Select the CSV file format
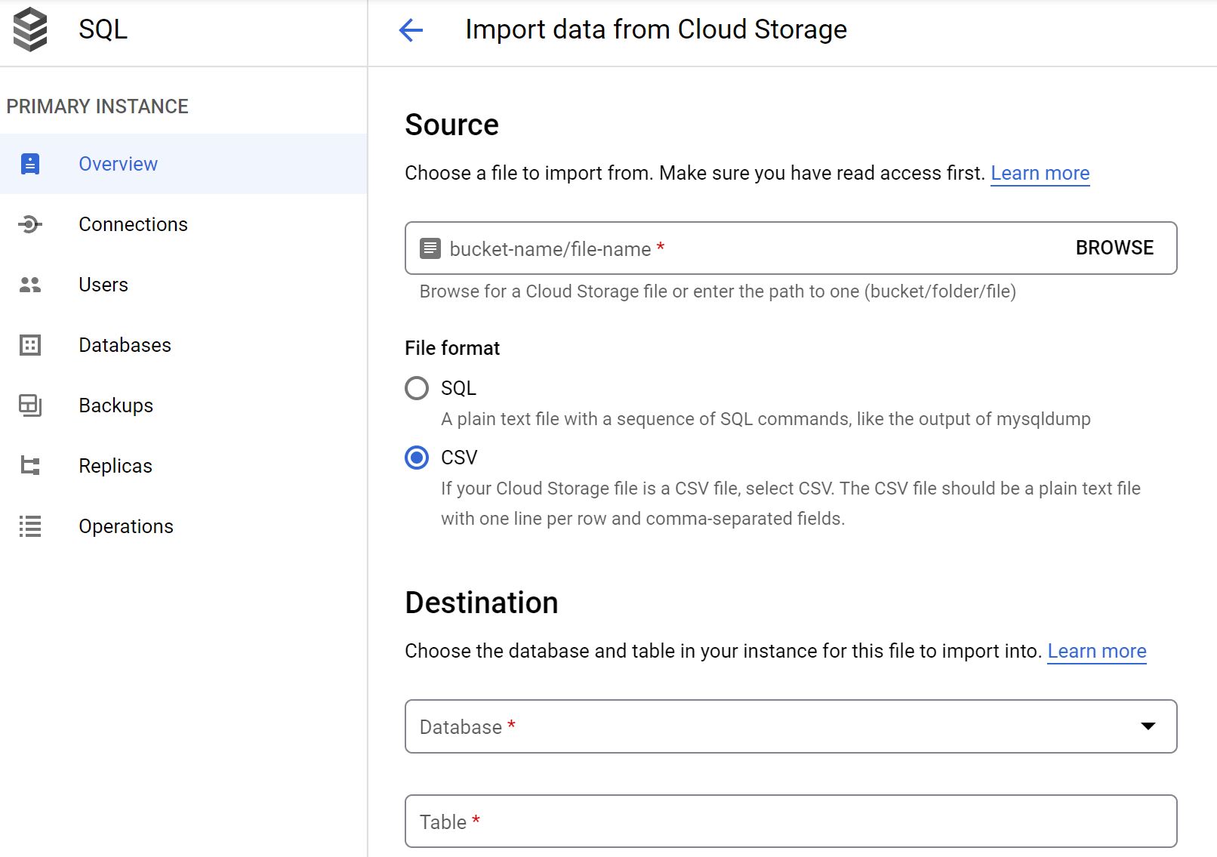The image size is (1217, 857). click(416, 458)
